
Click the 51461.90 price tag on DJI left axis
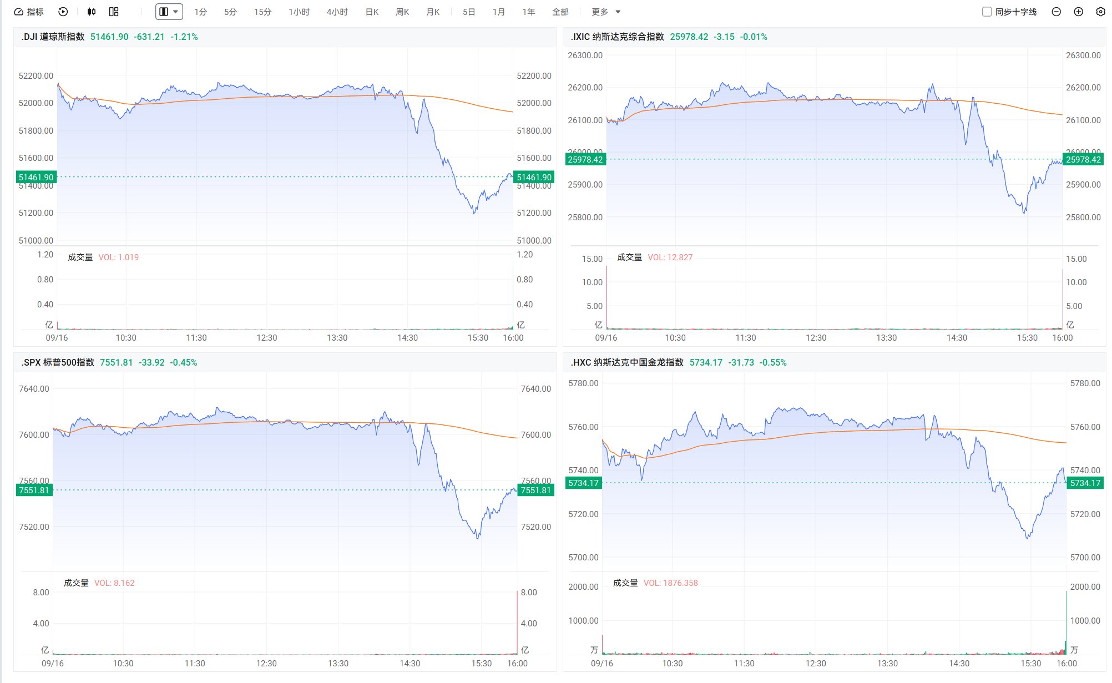[36, 177]
